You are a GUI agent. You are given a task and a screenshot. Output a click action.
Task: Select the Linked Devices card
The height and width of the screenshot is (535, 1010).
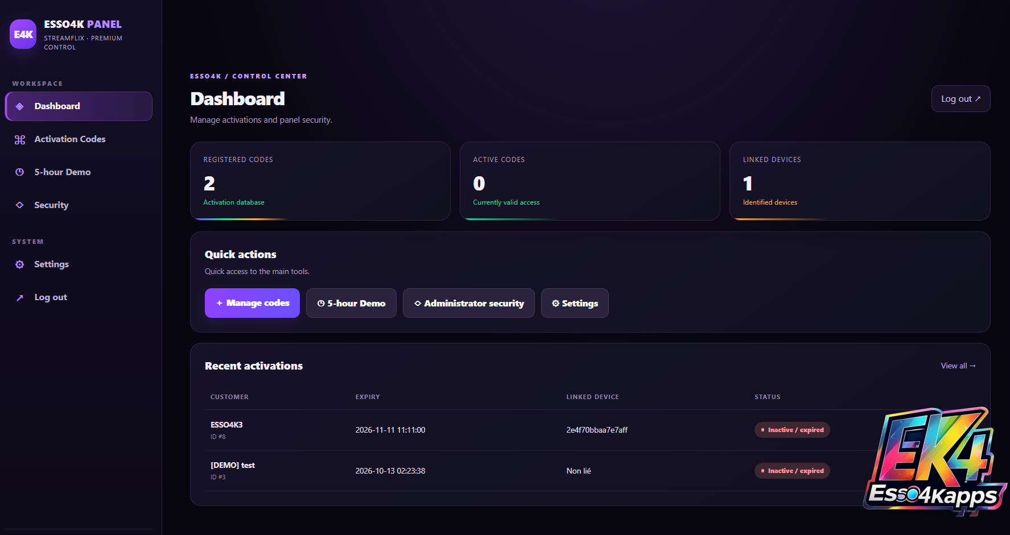860,181
